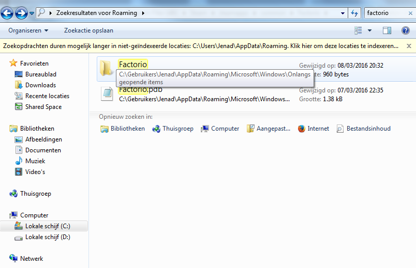Click date 07/03/2016 22:35

click(x=360, y=90)
